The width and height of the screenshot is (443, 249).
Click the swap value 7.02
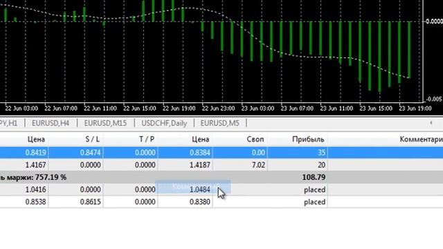point(258,165)
